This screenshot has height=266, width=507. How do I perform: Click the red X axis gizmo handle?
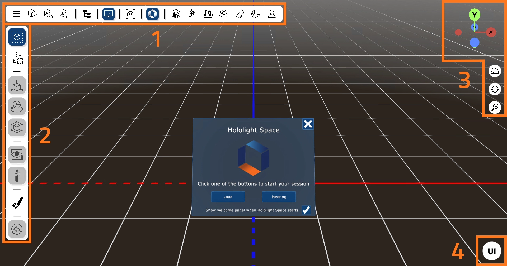[491, 32]
